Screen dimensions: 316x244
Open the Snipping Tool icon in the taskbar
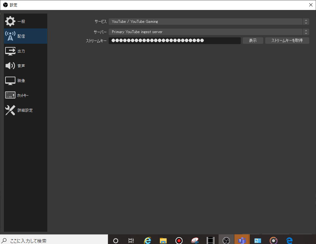(x=195, y=240)
